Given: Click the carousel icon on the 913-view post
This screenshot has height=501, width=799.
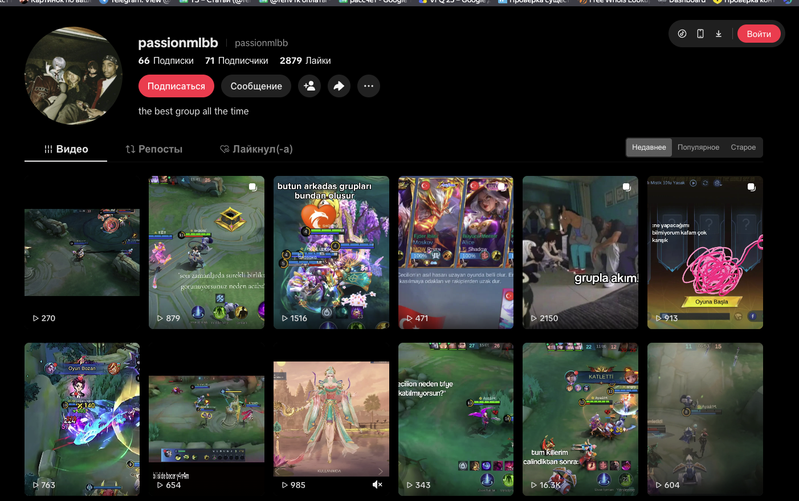Looking at the screenshot, I should [x=751, y=187].
